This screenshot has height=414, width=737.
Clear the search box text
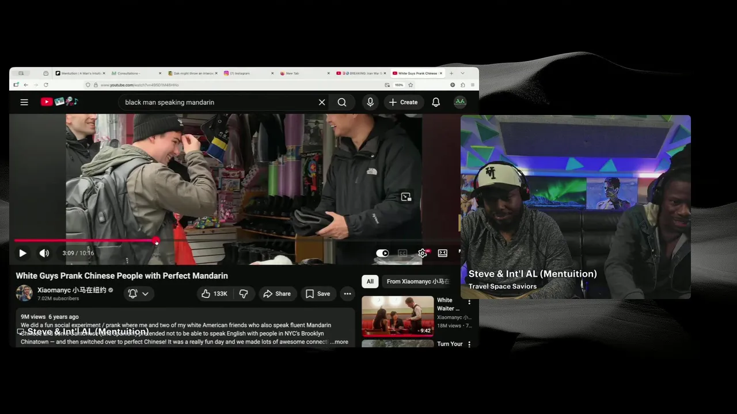pos(322,102)
